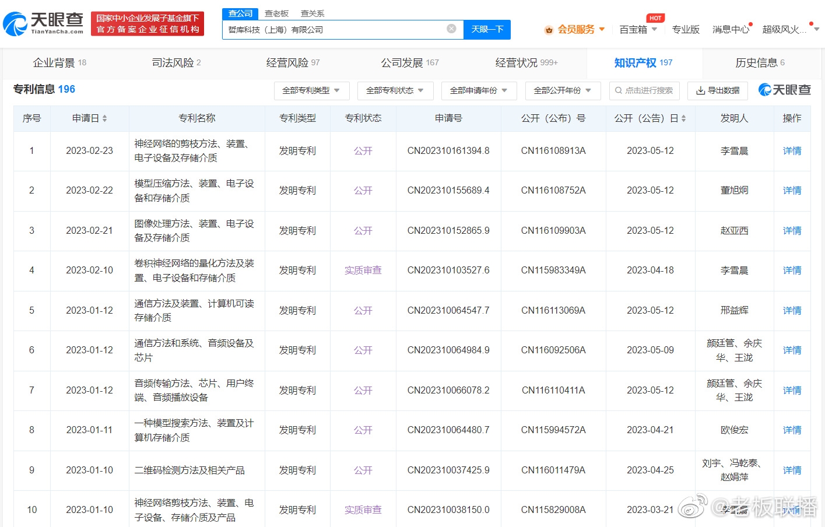Open the 百宝箱 menu
Screen dimensions: 825x527
pos(638,29)
